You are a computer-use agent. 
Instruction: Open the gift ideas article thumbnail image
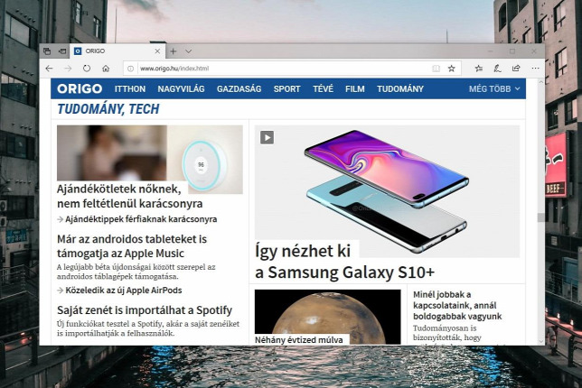coord(150,159)
